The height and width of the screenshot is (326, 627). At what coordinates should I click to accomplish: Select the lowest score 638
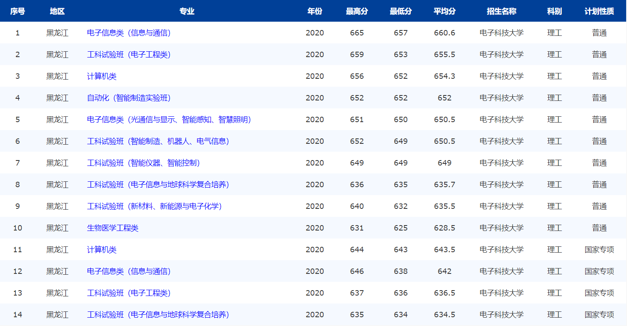coord(401,271)
